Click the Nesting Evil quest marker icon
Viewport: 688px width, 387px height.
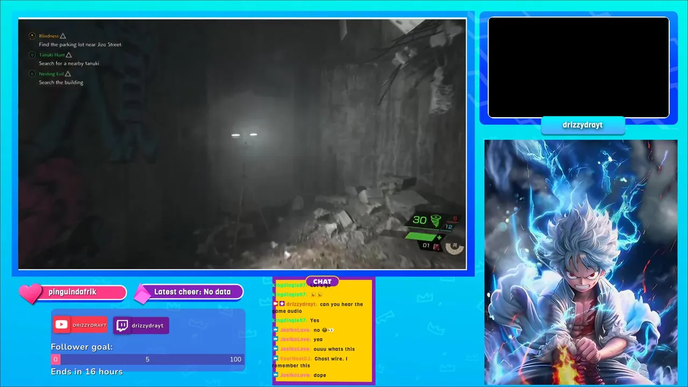[x=32, y=74]
